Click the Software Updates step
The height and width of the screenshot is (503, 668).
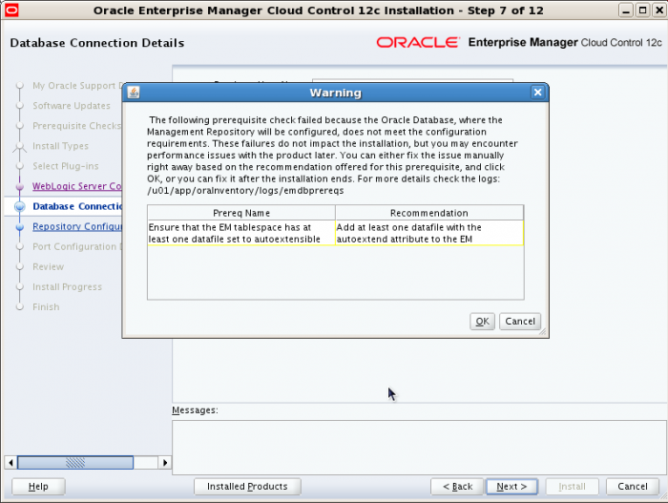(x=72, y=106)
